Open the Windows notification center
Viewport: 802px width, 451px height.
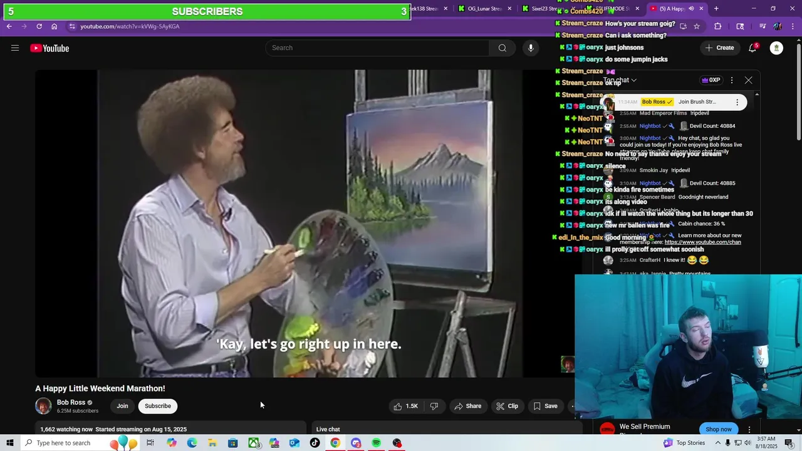[x=789, y=443]
